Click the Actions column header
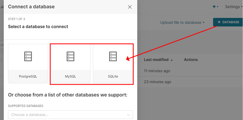 [191, 60]
